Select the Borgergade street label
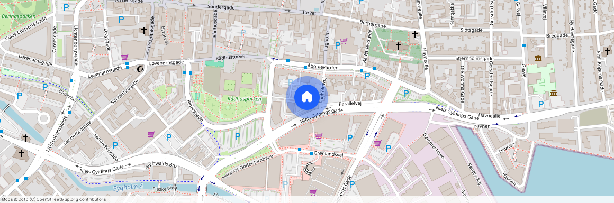 pos(373,25)
